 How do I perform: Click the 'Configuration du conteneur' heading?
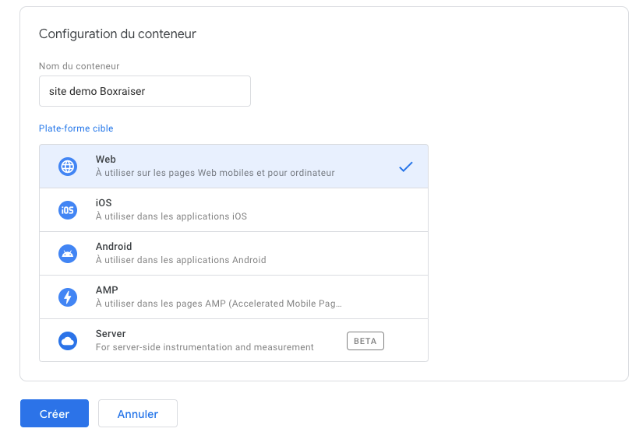118,34
